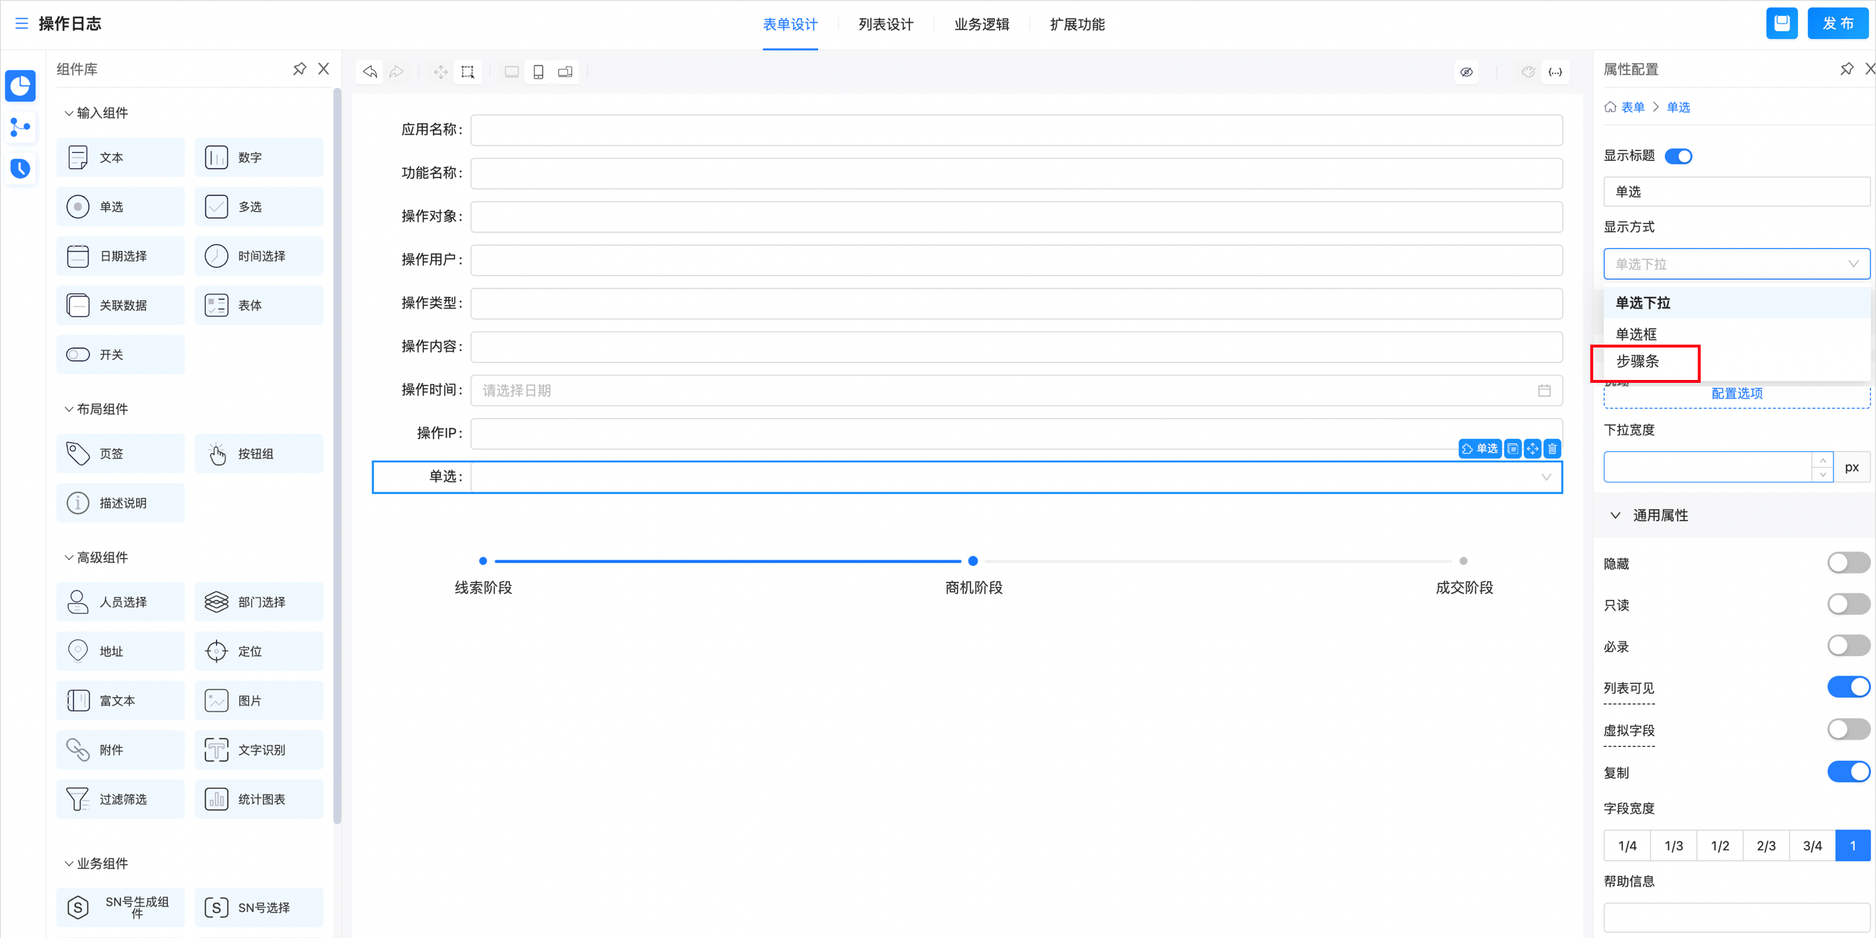1876x938 pixels.
Task: Click the undo arrow in the toolbar
Action: (370, 71)
